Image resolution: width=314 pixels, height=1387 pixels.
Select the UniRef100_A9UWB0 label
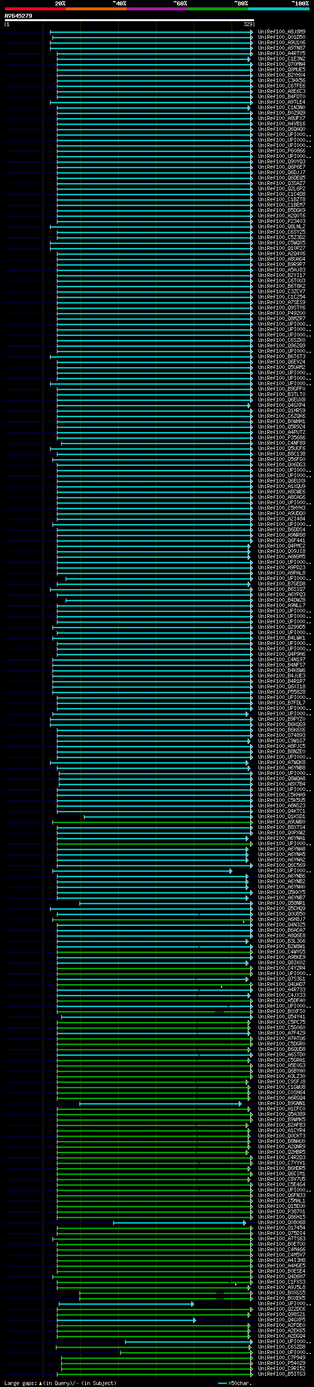[x=282, y=822]
